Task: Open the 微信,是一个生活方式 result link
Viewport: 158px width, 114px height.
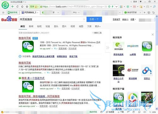Action: pos(33,78)
